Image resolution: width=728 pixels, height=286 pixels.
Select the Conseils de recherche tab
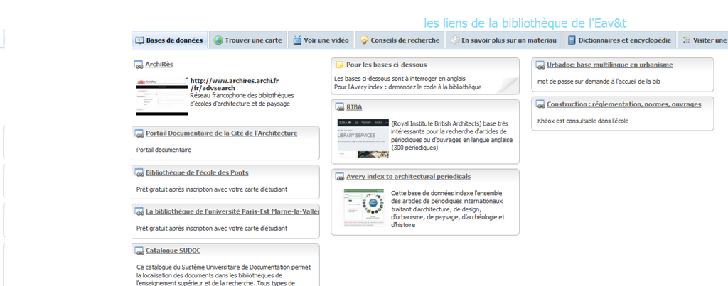tap(400, 40)
